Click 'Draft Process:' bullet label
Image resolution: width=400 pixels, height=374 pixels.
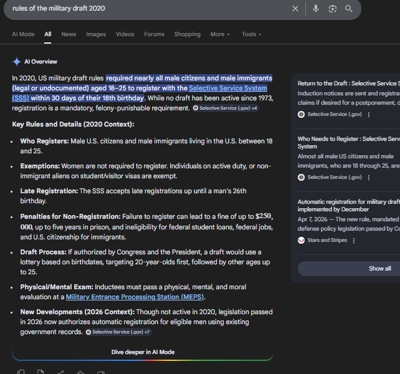point(44,252)
